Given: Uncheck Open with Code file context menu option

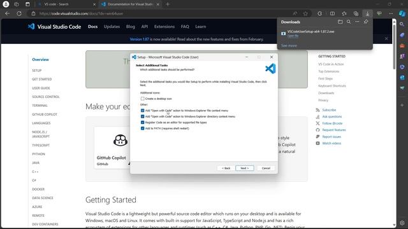Looking at the screenshot, I should [x=142, y=111].
